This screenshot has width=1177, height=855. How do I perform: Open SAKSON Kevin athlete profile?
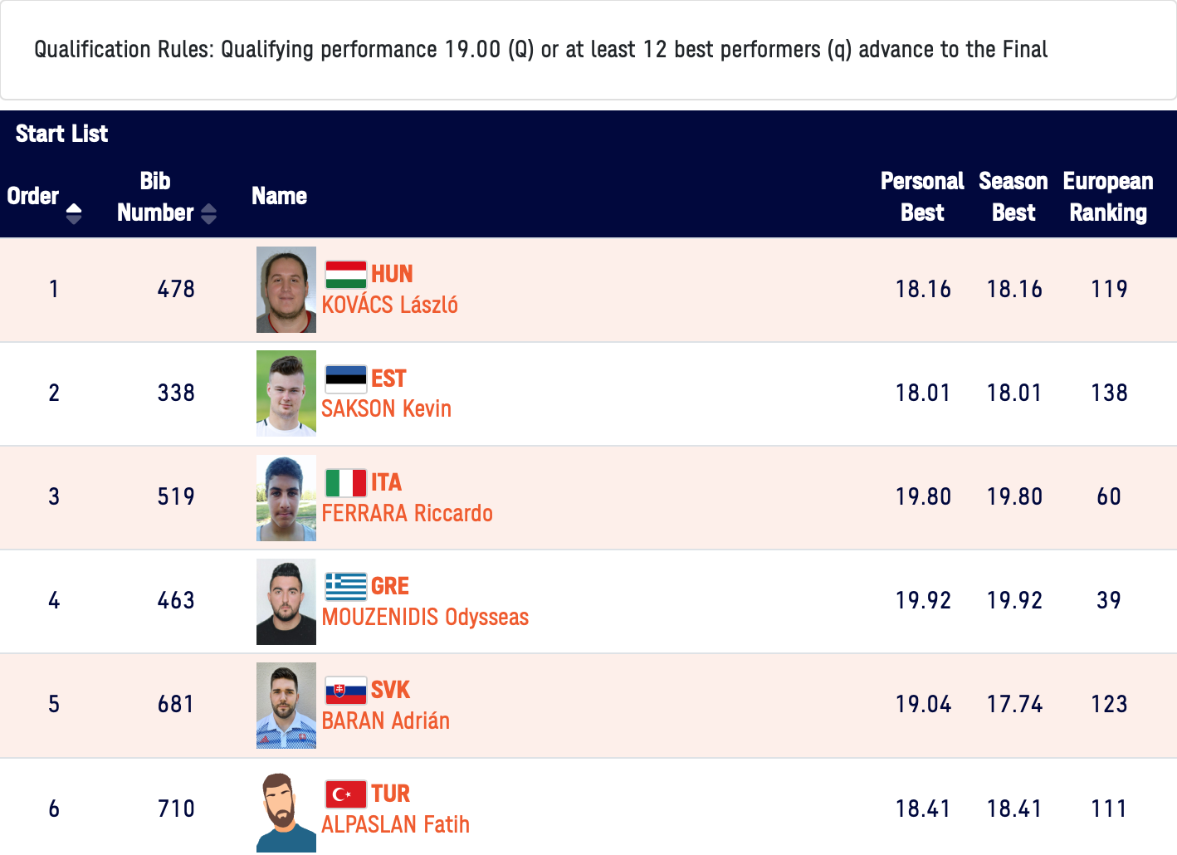click(x=386, y=409)
